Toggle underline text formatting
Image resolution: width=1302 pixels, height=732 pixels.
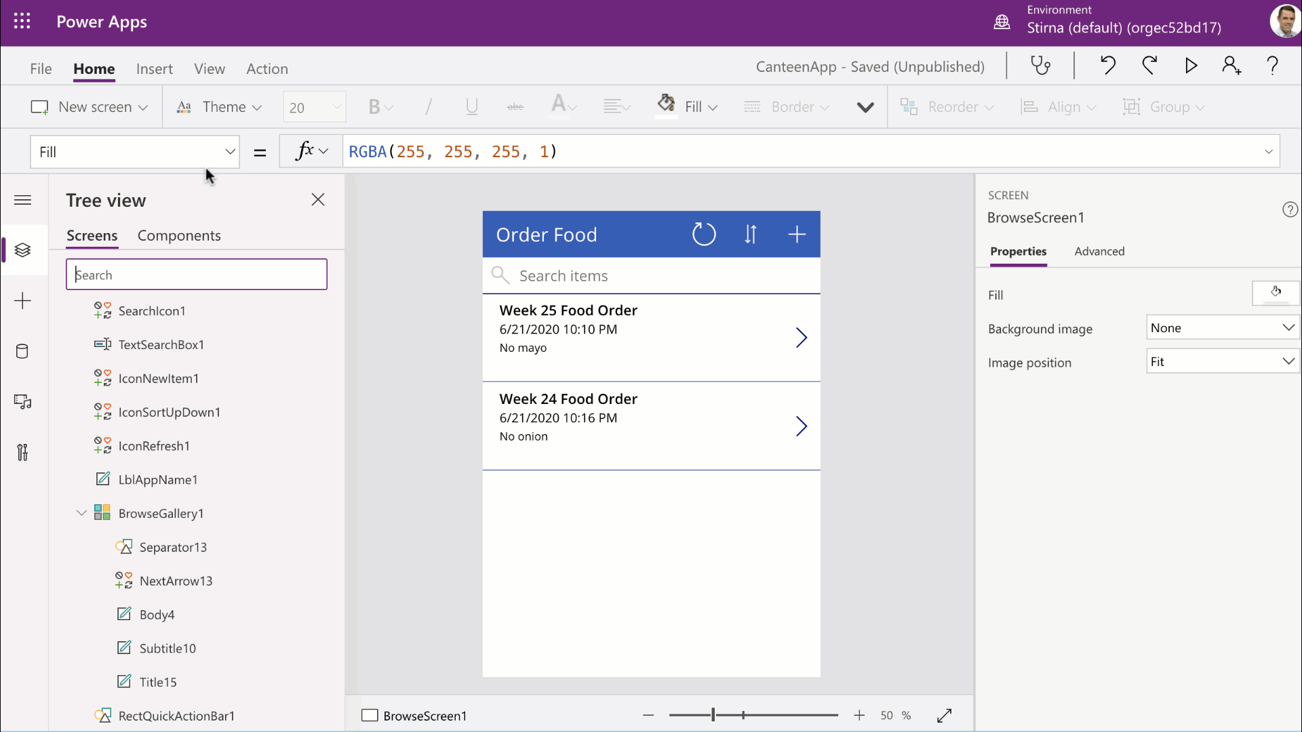472,107
